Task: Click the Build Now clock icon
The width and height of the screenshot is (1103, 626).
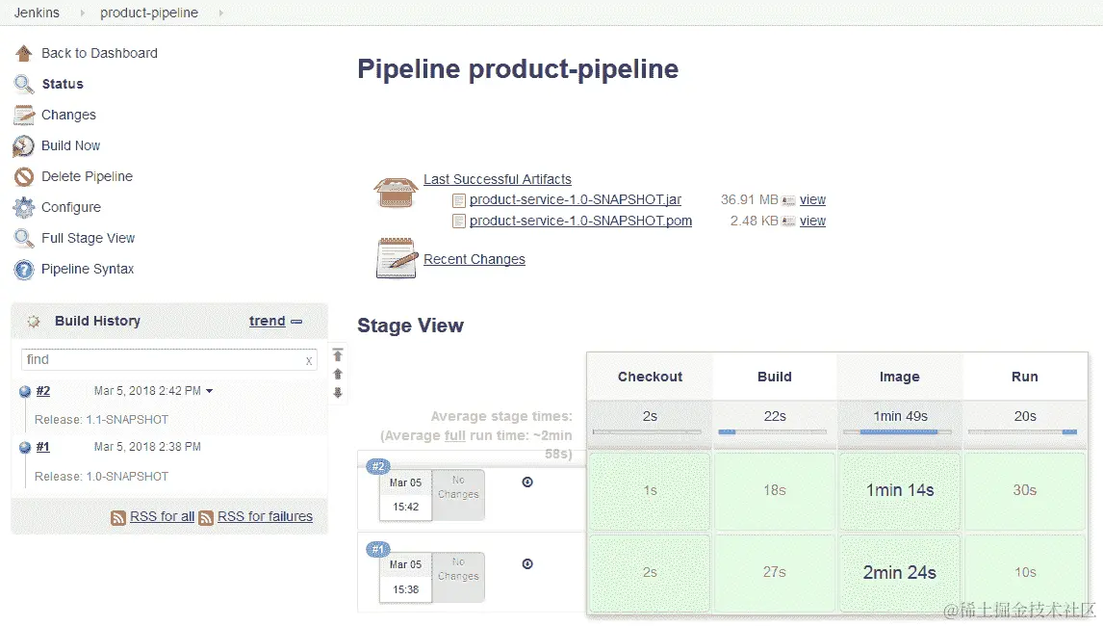Action: [24, 145]
